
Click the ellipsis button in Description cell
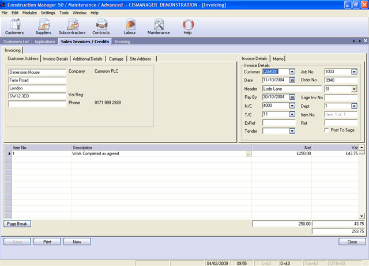tap(248, 154)
